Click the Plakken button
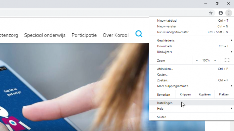Screen dimensions: 234x131 [x=224, y=94]
